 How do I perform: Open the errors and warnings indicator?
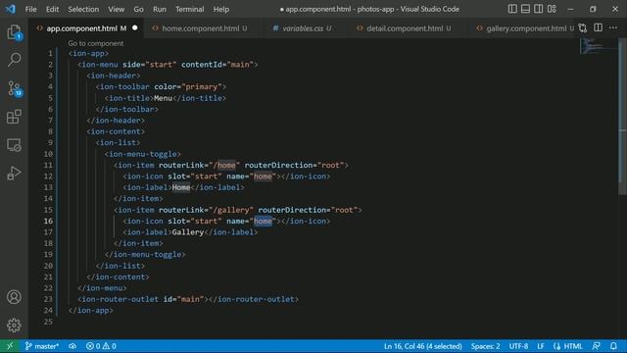point(101,346)
